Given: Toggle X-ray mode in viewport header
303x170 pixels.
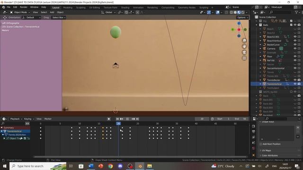Looking at the screenshot, I should click(226, 12).
